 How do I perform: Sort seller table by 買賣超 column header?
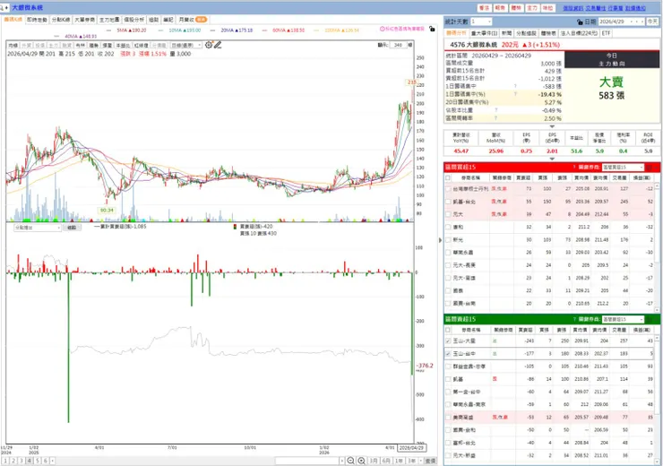525,330
